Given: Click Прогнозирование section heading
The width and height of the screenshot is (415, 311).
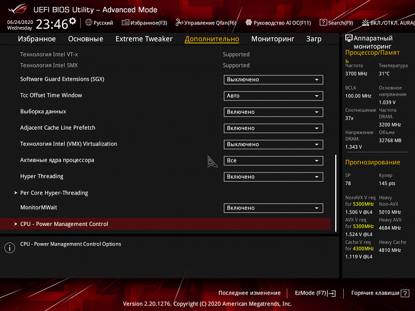Looking at the screenshot, I should 372,162.
